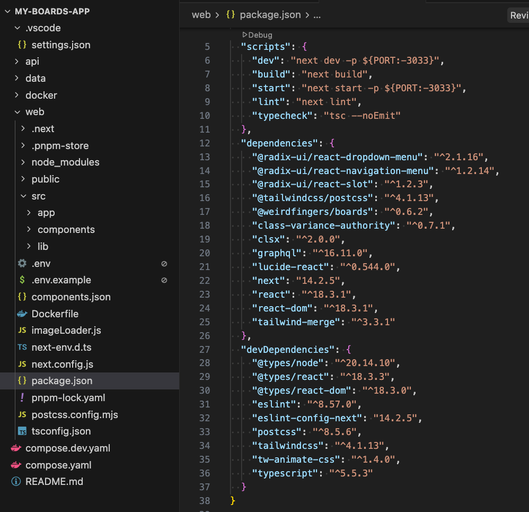Click the Docker whale icon beside Dockerfile
Image resolution: width=529 pixels, height=512 pixels.
coord(21,314)
